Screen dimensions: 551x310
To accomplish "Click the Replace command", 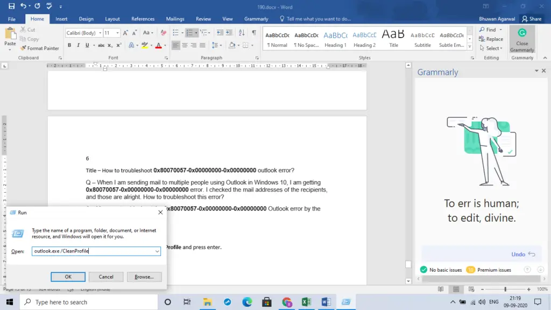I will 491,39.
